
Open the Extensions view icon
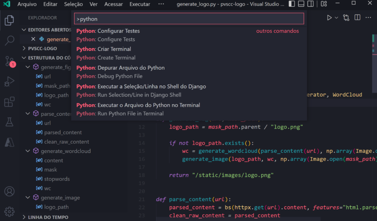(9, 102)
